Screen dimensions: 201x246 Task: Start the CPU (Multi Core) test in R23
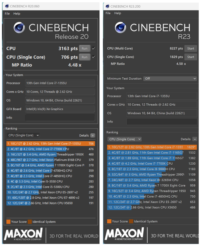click(191, 48)
